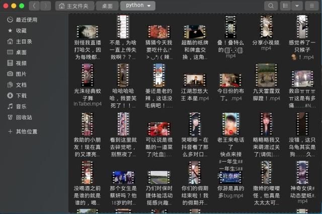Select video 救助的小朋友！现在真的又漂亮
The image size is (322, 214).
coord(87,135)
